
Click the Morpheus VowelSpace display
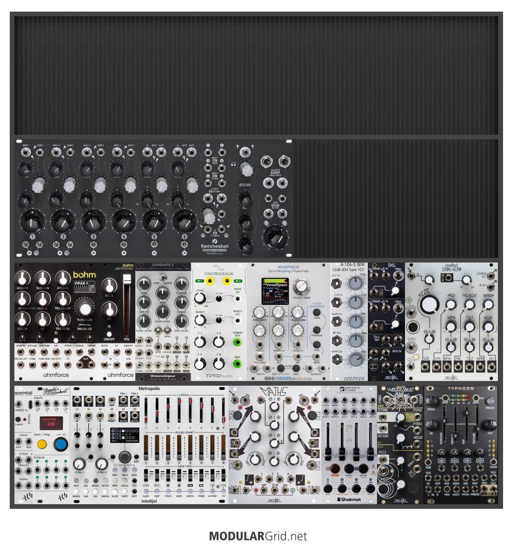pos(274,290)
